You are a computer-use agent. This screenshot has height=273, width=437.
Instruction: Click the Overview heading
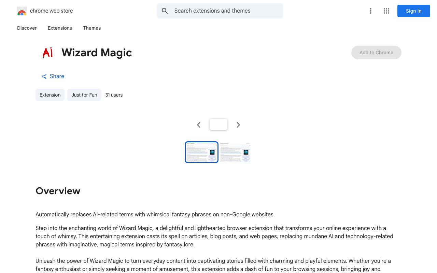pos(58,191)
